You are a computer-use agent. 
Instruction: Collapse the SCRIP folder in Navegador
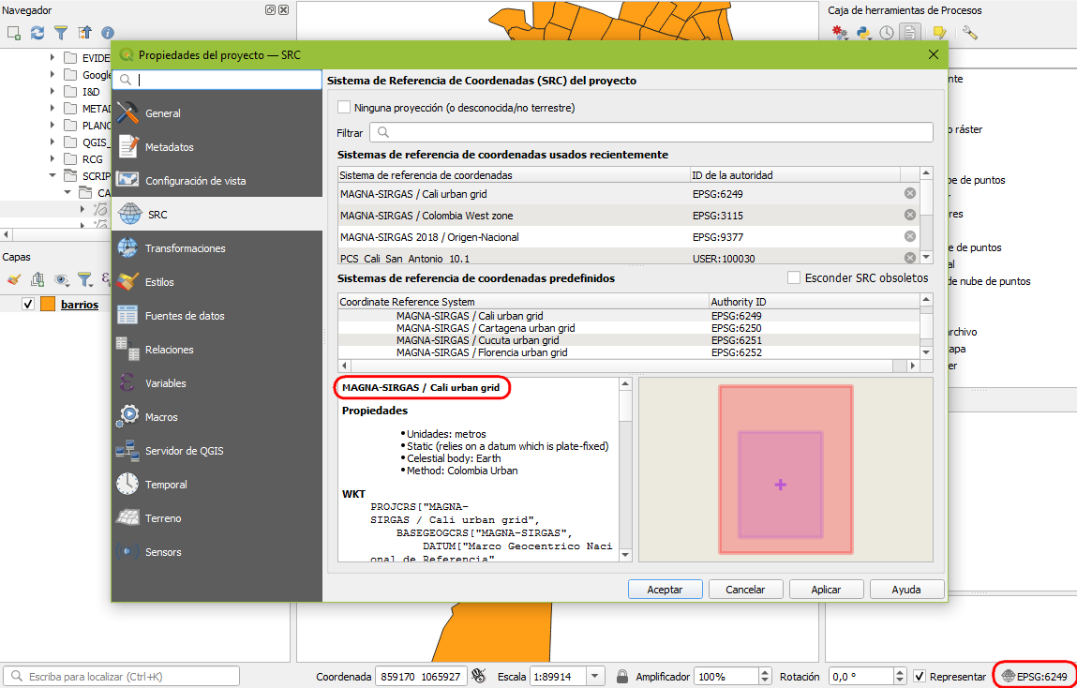coord(52,176)
